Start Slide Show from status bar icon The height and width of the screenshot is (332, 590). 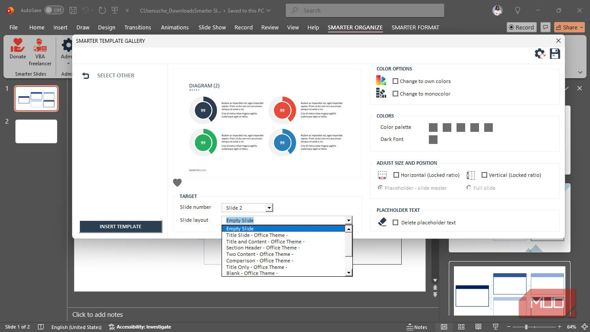point(495,327)
